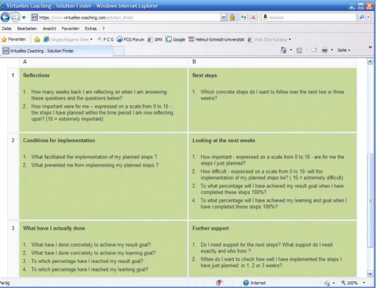The image size is (376, 288).
Task: Click the empty new tab button
Action: click(119, 51)
